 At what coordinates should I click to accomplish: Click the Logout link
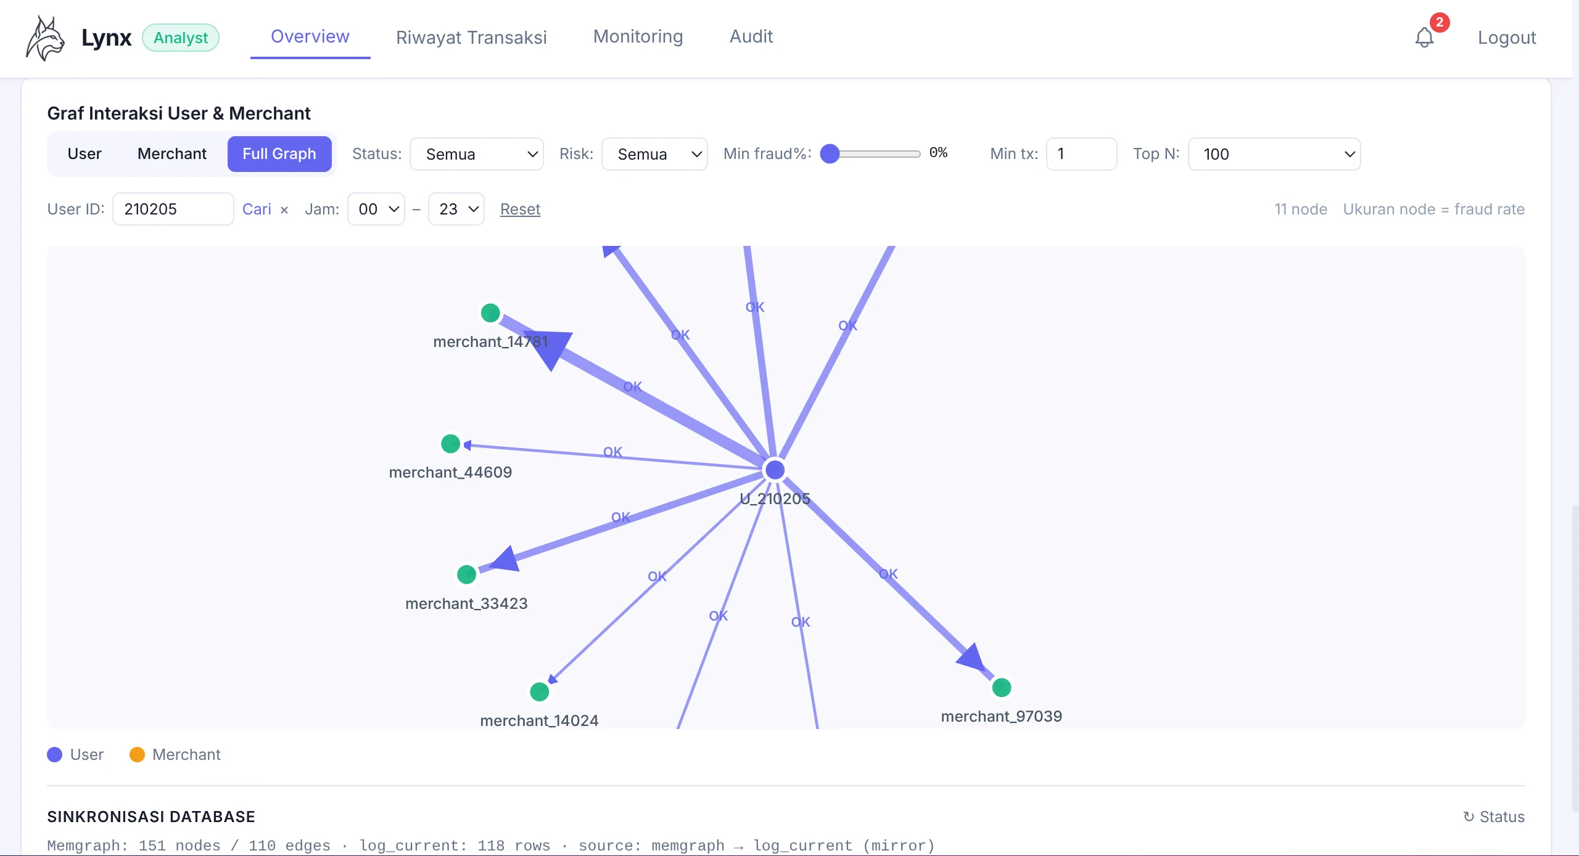1507,38
